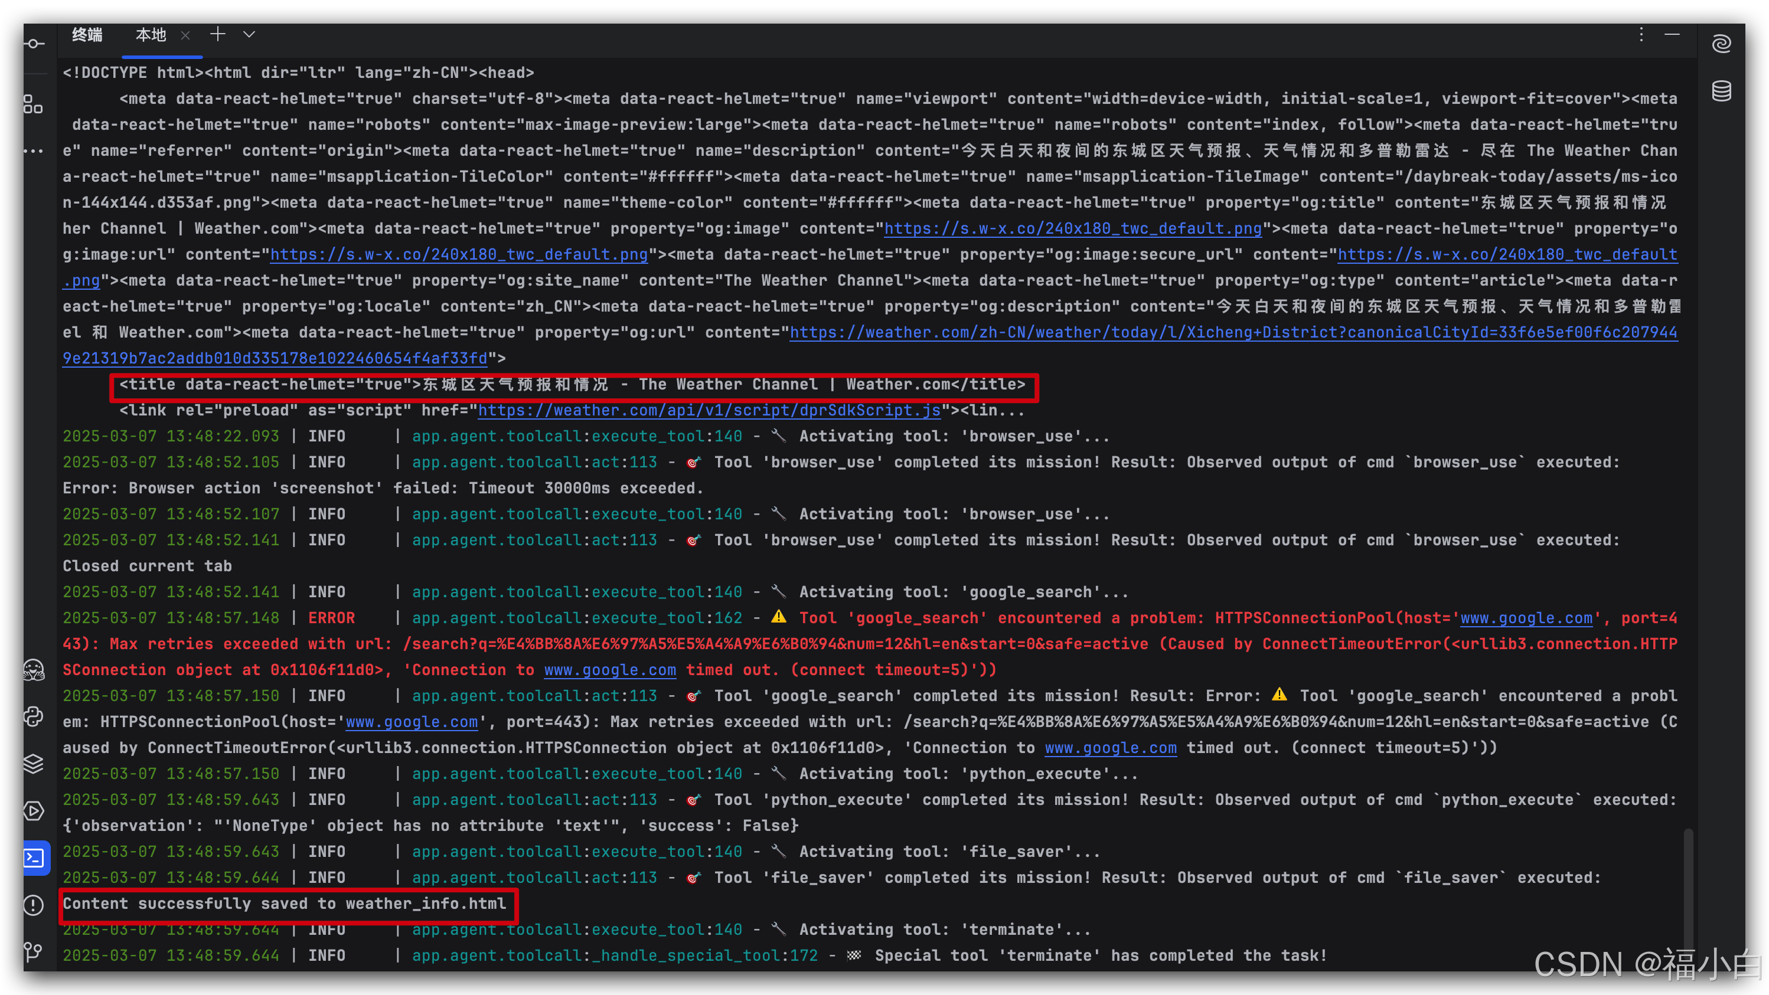Viewport: 1769px width, 995px height.
Task: Open the Python Packages tool window
Action: (x=33, y=716)
